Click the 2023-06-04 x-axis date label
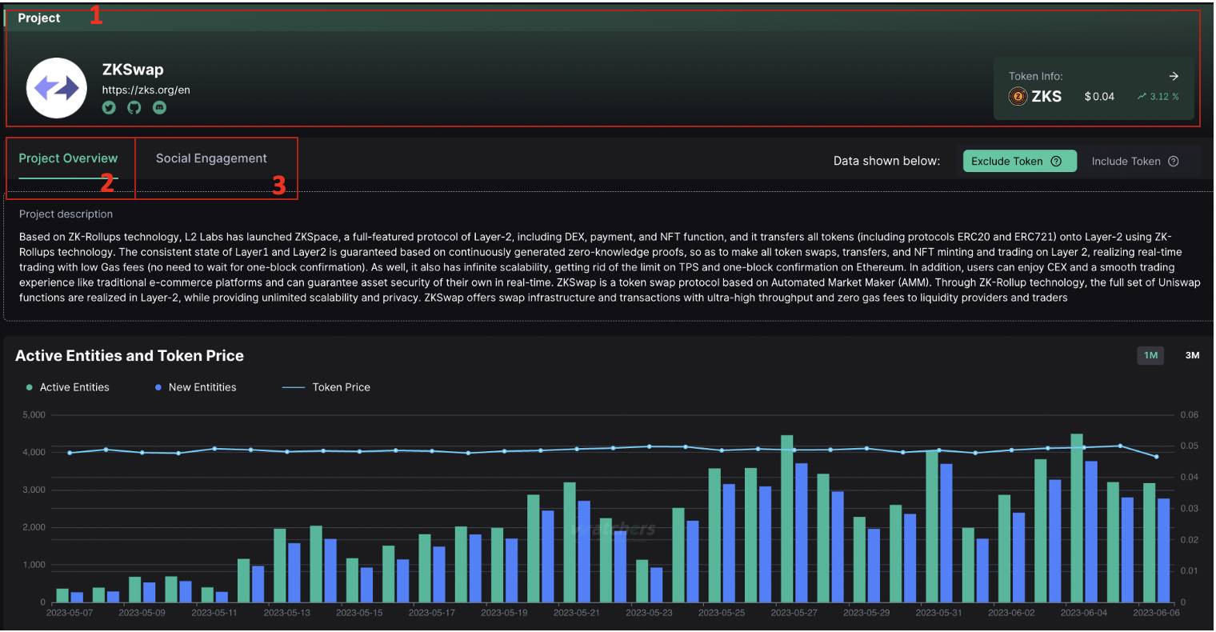1216x632 pixels. 1083,613
